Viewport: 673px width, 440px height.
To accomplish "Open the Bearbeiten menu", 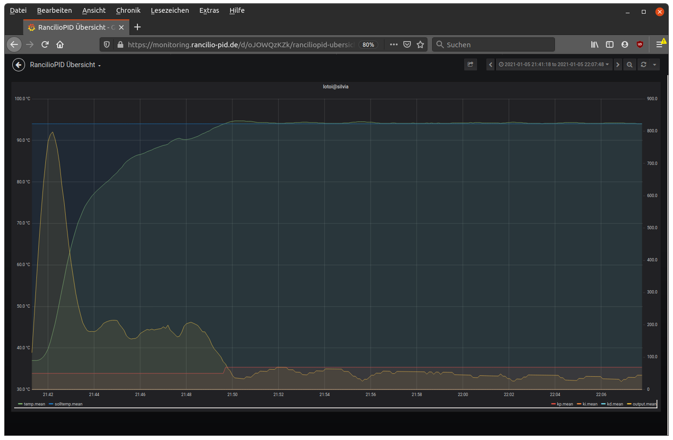I will tap(54, 10).
